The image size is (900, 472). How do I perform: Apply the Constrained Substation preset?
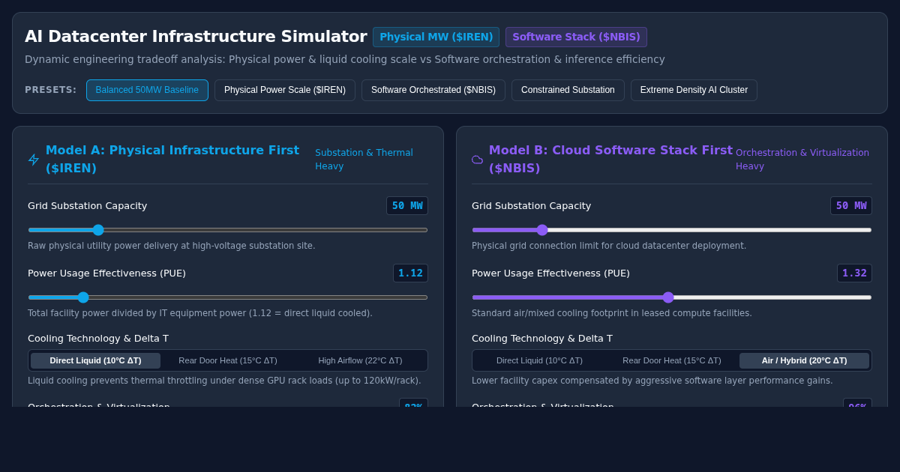(568, 90)
